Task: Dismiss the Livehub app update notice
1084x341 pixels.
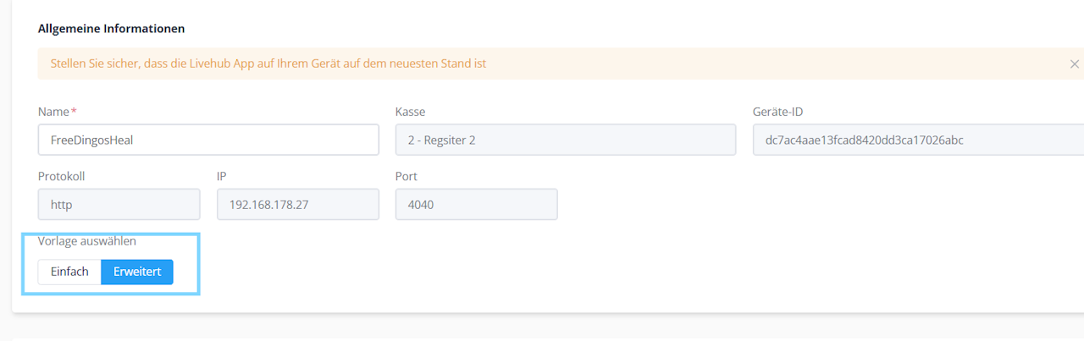Action: tap(1074, 64)
